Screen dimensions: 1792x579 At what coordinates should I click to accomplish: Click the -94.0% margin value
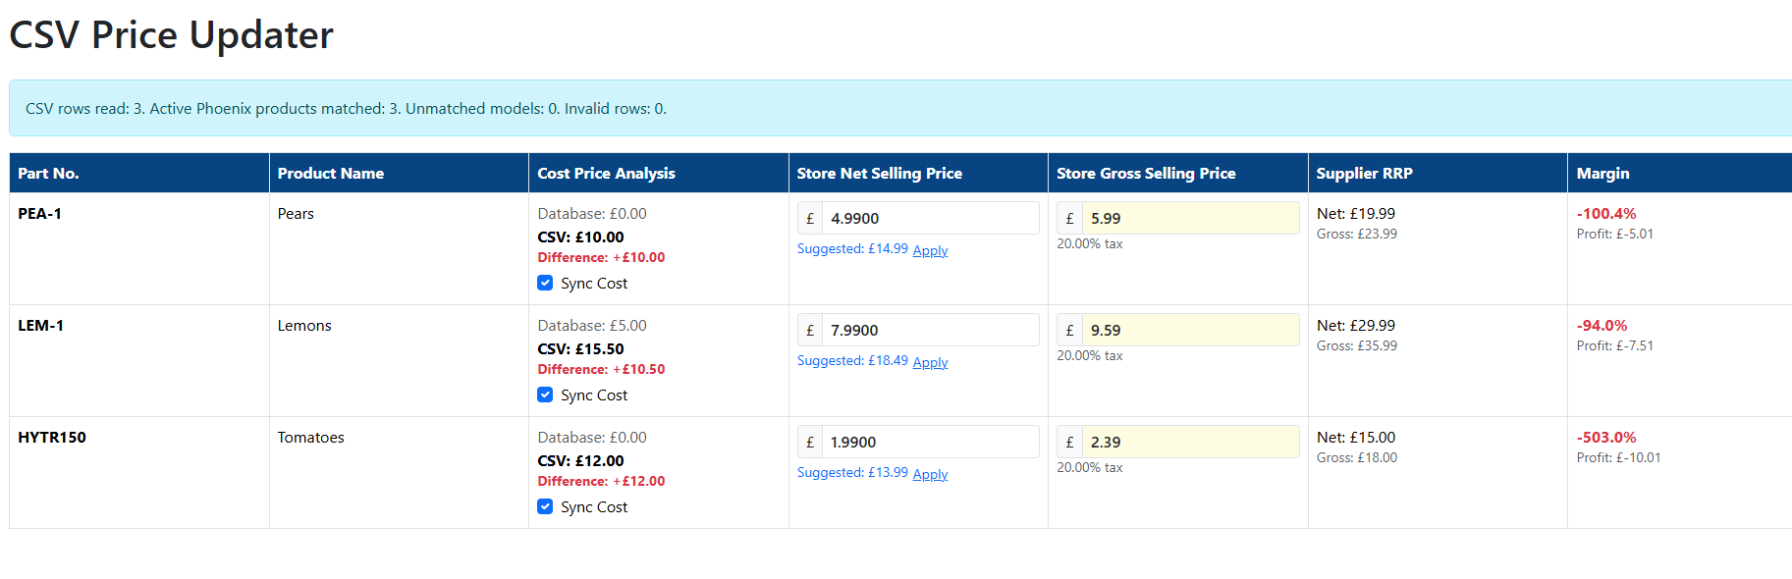tap(1602, 325)
